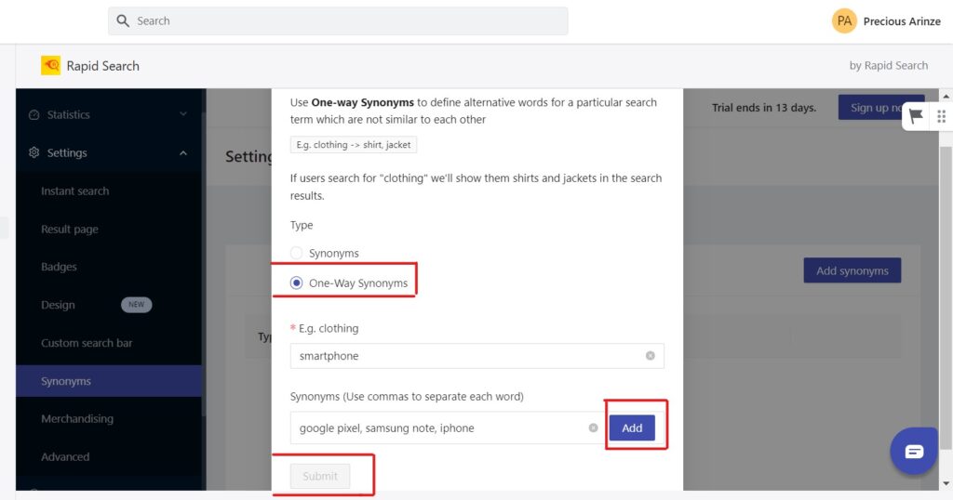The width and height of the screenshot is (953, 500).
Task: Click the smartphone term input field
Action: 477,356
